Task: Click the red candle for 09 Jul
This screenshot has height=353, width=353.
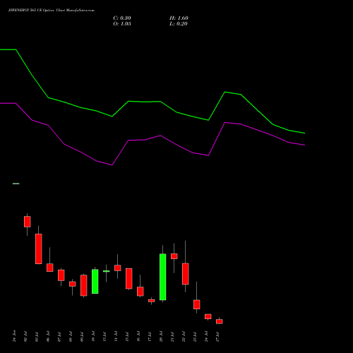Action: pyautogui.click(x=83, y=285)
